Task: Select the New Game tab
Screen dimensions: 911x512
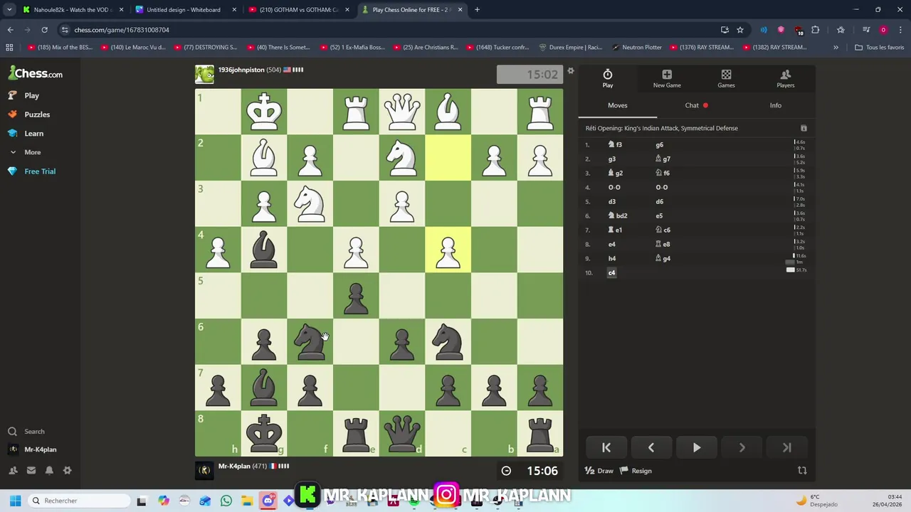Action: coord(667,79)
